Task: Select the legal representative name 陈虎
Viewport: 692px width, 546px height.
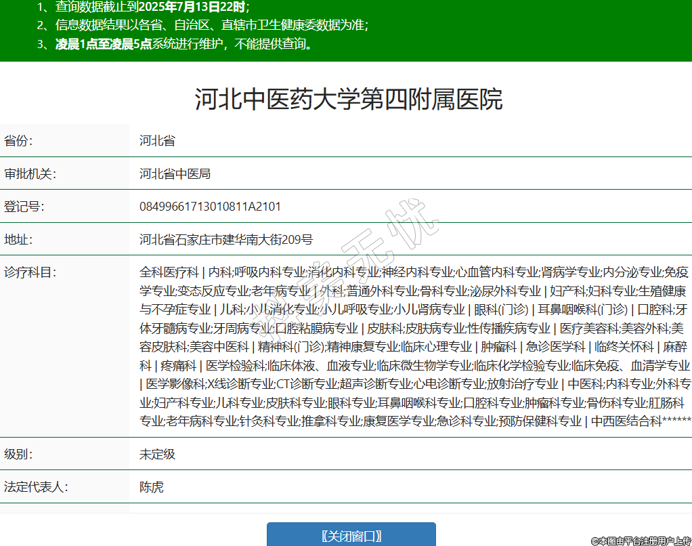Action: click(x=151, y=487)
